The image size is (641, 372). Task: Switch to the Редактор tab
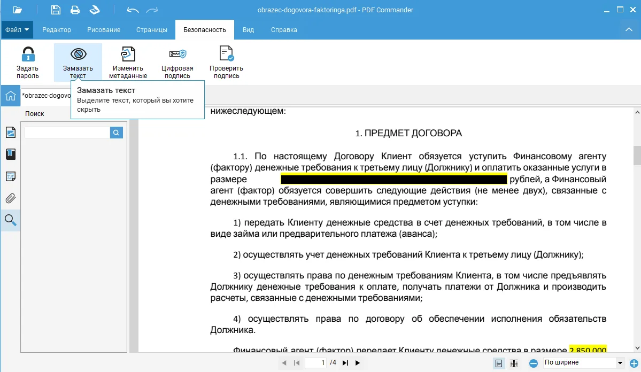(57, 30)
